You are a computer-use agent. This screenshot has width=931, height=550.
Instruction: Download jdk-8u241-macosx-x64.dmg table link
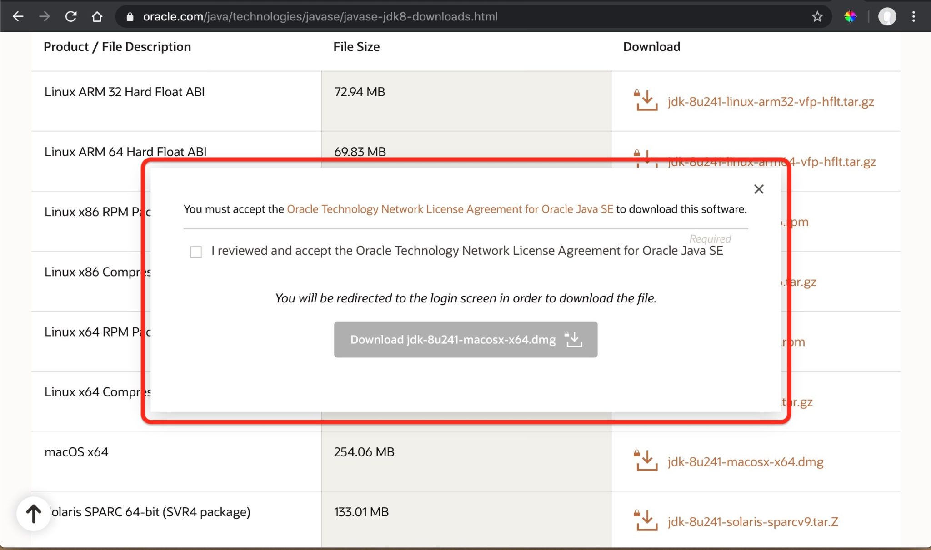(746, 462)
